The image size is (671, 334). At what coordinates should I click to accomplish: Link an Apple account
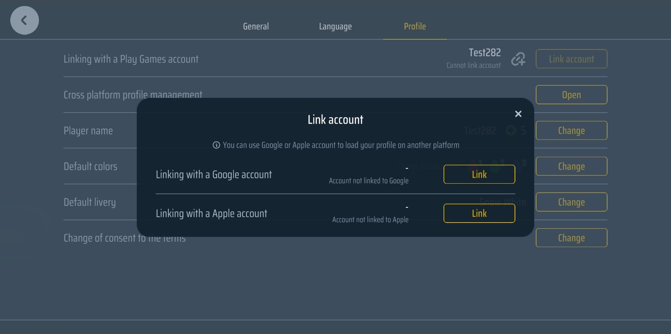tap(479, 213)
